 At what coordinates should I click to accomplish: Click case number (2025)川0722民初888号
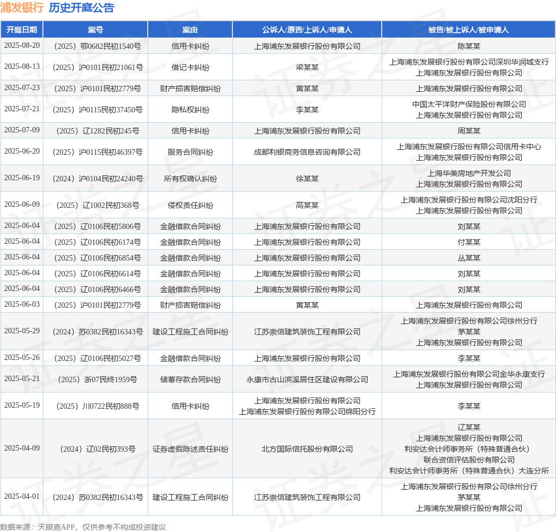click(96, 406)
